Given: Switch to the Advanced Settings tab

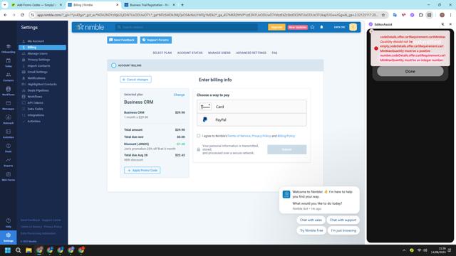Looking at the screenshot, I should [251, 53].
